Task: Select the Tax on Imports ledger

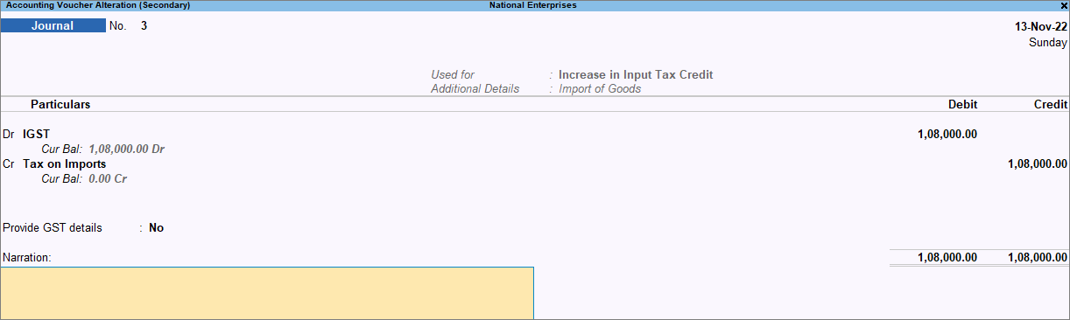Action: click(65, 163)
